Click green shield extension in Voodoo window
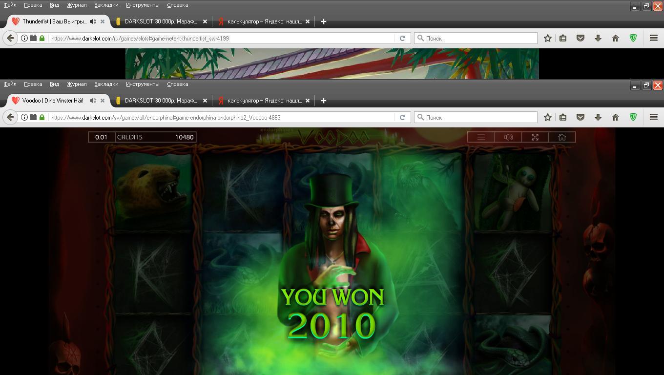The height and width of the screenshot is (375, 664). (633, 117)
